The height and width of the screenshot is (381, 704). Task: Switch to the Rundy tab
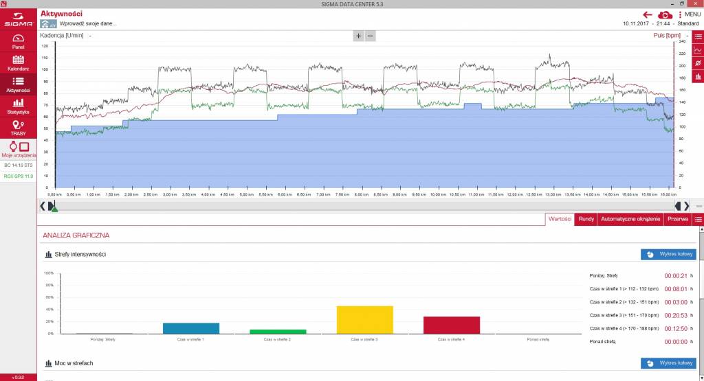point(586,219)
